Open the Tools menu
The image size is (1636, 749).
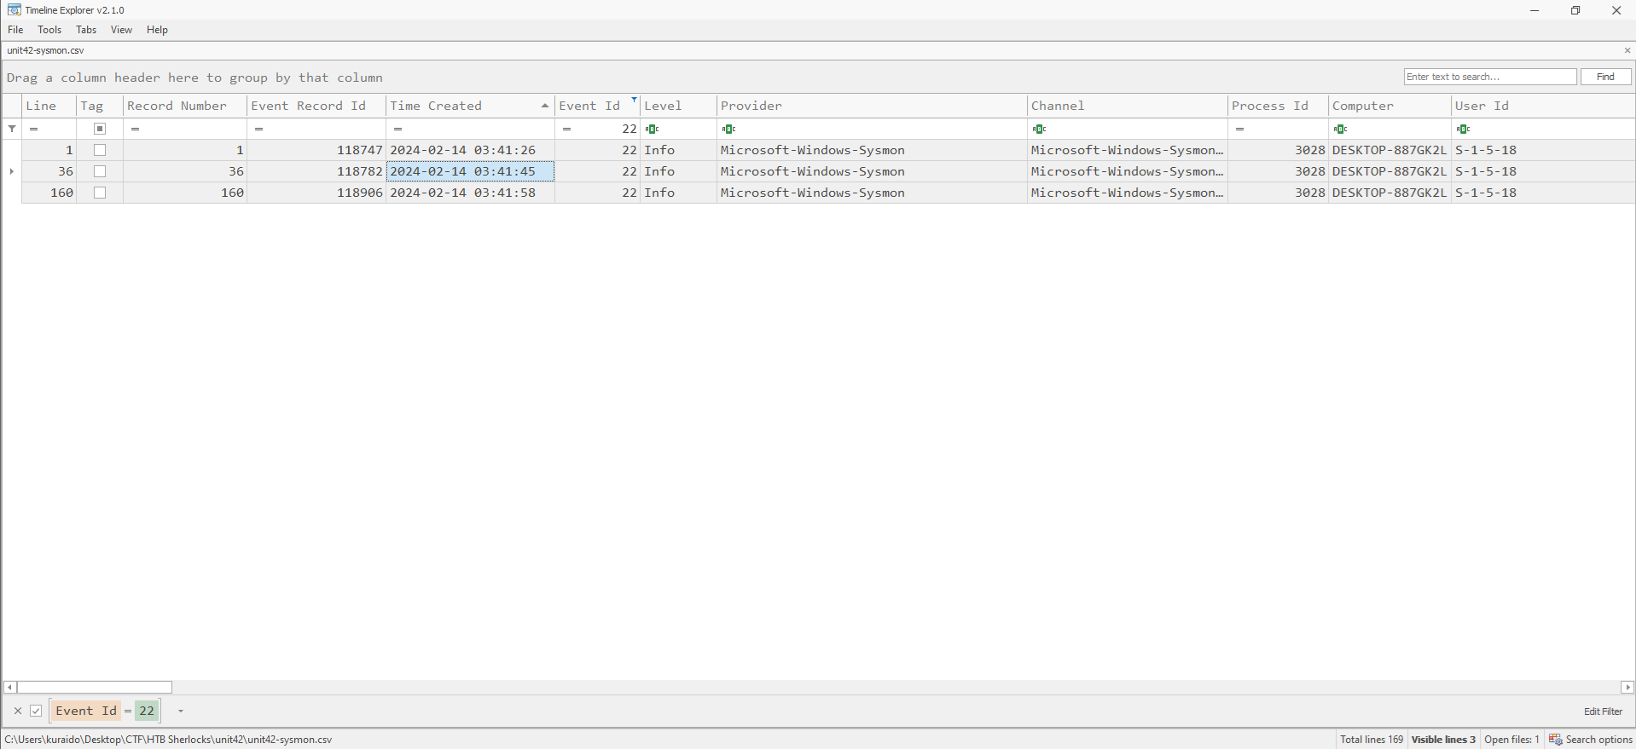[49, 30]
